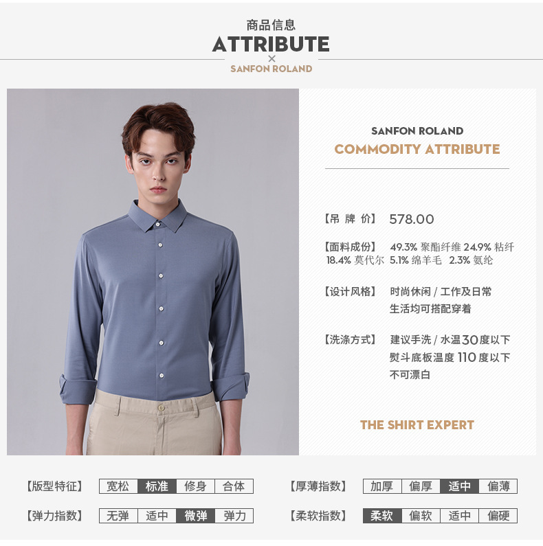Click the 578.00 tag price
Viewport: 543px width, 546px height.
pos(412,219)
